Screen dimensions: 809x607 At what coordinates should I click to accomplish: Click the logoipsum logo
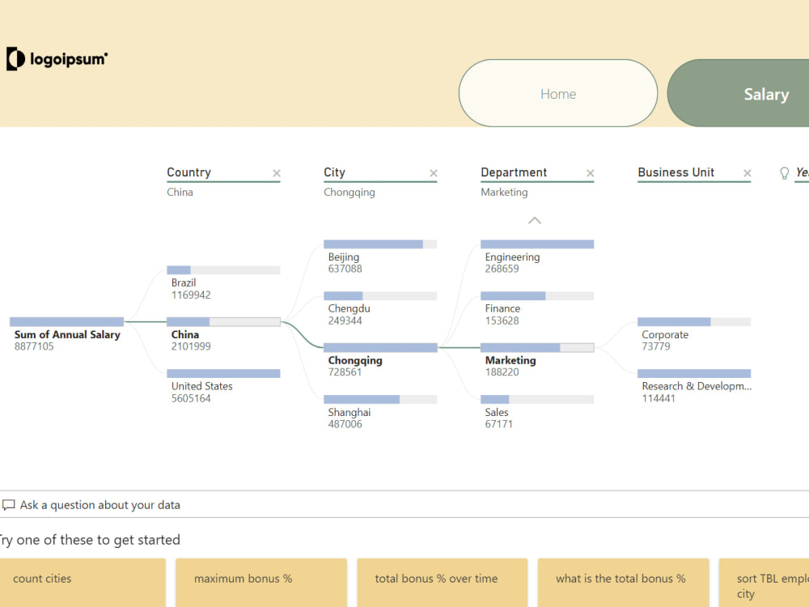(x=57, y=57)
